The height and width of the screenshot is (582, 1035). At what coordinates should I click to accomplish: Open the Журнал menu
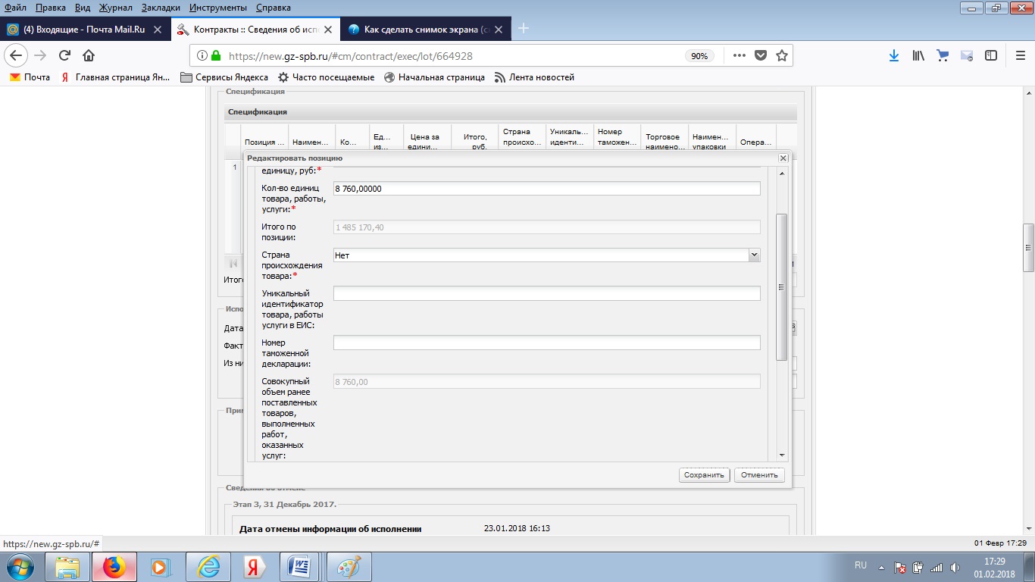(x=115, y=8)
